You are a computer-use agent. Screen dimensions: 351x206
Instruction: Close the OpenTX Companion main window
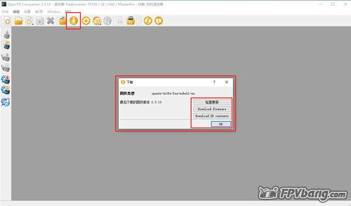pyautogui.click(x=345, y=4)
